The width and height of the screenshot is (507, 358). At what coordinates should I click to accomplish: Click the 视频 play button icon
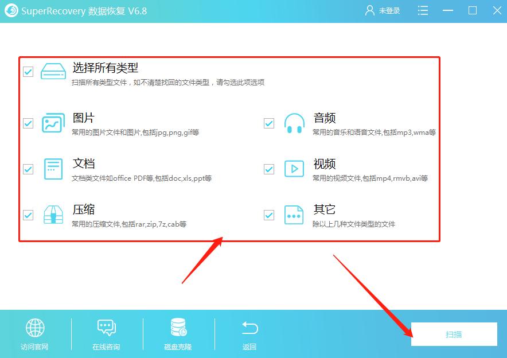click(294, 169)
